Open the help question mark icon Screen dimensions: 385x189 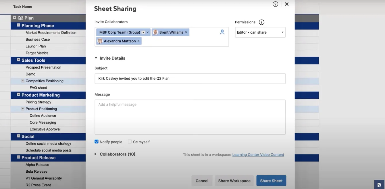275,4
